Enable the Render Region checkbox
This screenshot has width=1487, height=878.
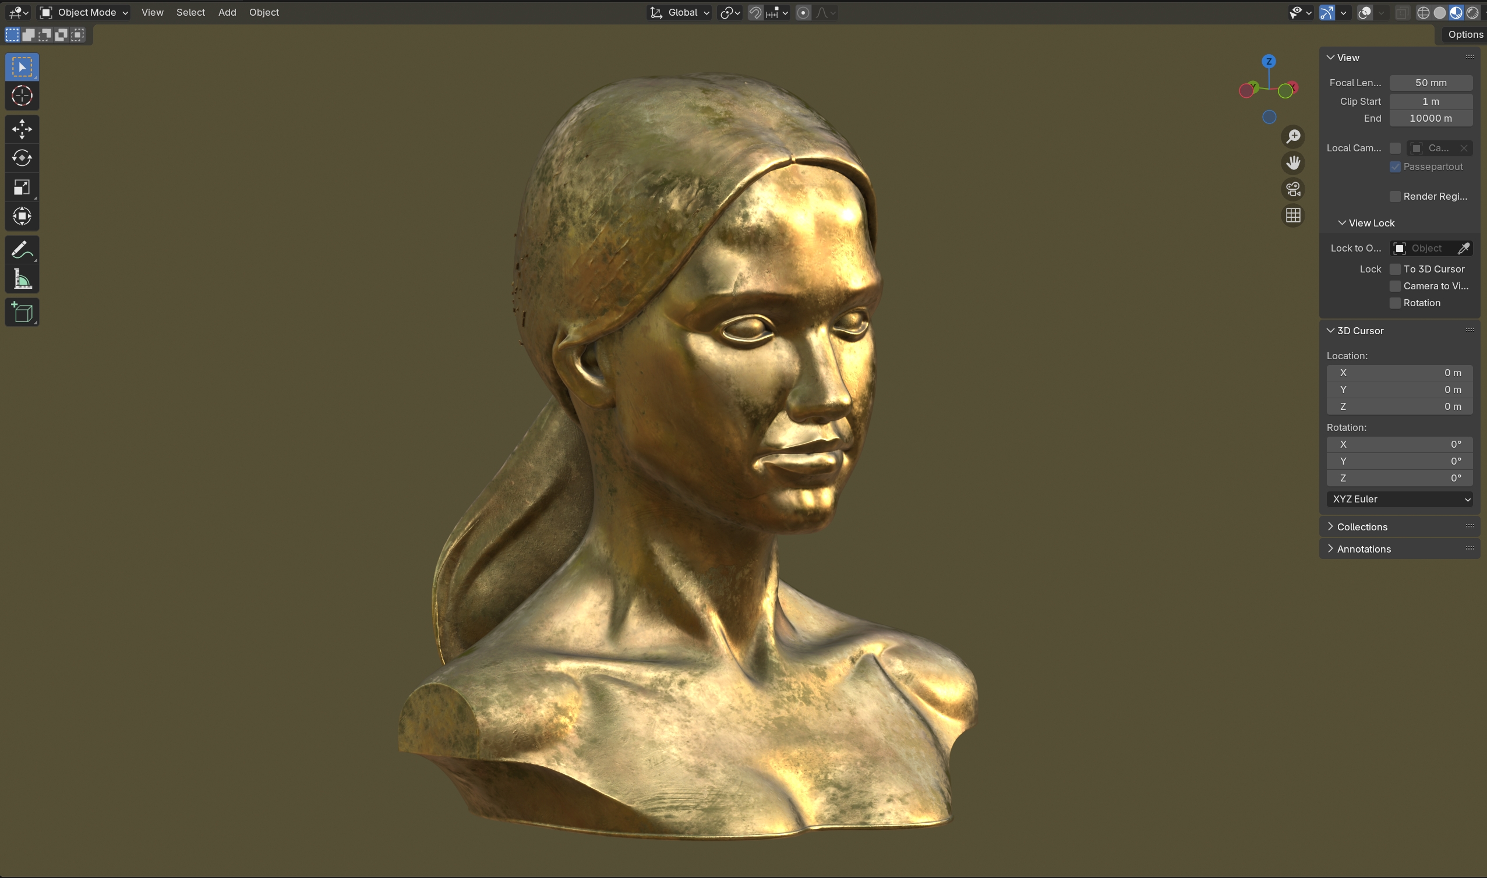point(1395,196)
